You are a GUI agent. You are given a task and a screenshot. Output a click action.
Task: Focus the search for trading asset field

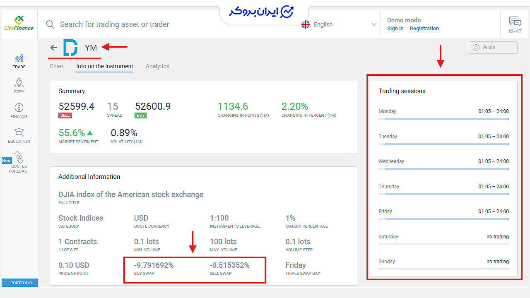pos(166,24)
